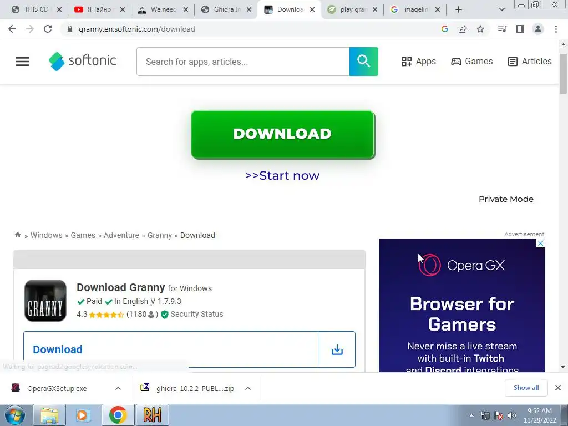
Task: Open the Games section
Action: 471,61
